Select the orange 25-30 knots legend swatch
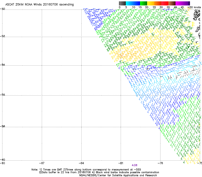This screenshot has height=177, width=202. (x=158, y=3)
